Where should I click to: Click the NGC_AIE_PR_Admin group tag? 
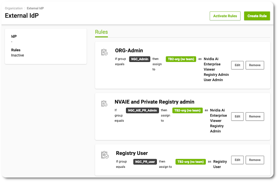[x=142, y=110]
